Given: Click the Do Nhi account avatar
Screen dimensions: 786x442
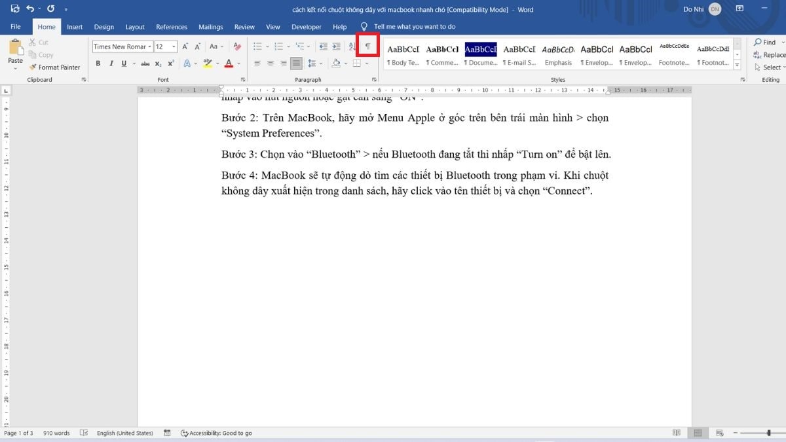Looking at the screenshot, I should coord(715,9).
